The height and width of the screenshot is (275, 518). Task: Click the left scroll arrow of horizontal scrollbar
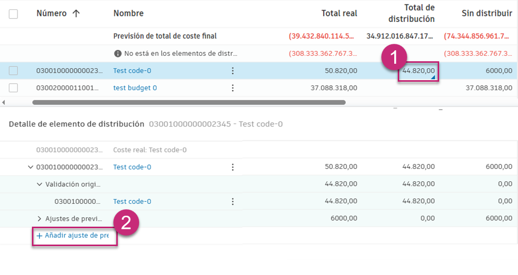[4, 102]
